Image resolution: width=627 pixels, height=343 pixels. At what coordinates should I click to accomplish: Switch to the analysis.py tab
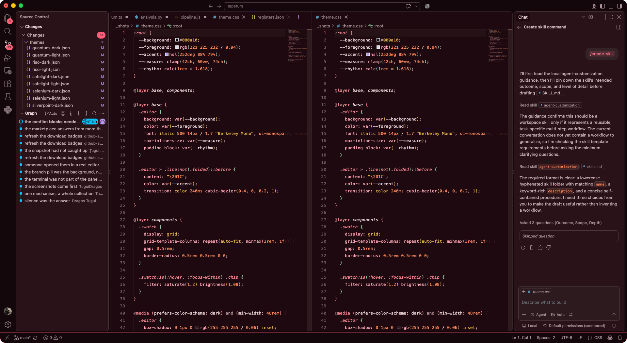point(151,17)
